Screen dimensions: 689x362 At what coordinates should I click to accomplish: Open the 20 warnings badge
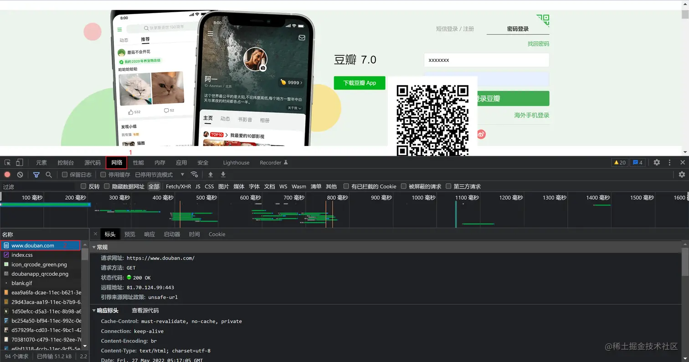[x=620, y=162]
